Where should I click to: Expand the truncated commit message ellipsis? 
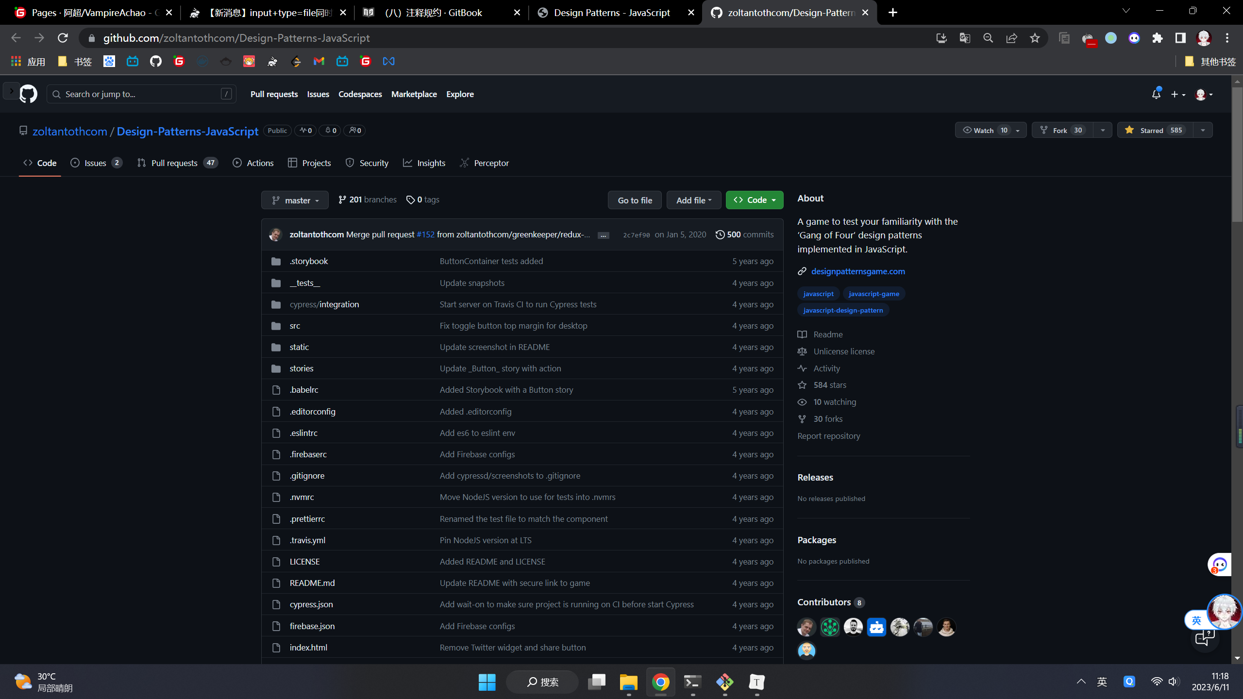click(x=604, y=235)
